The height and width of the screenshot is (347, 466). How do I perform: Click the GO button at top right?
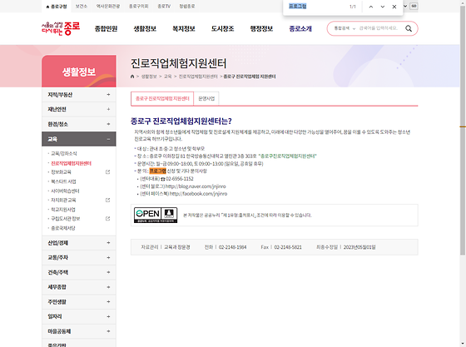click(x=414, y=6)
